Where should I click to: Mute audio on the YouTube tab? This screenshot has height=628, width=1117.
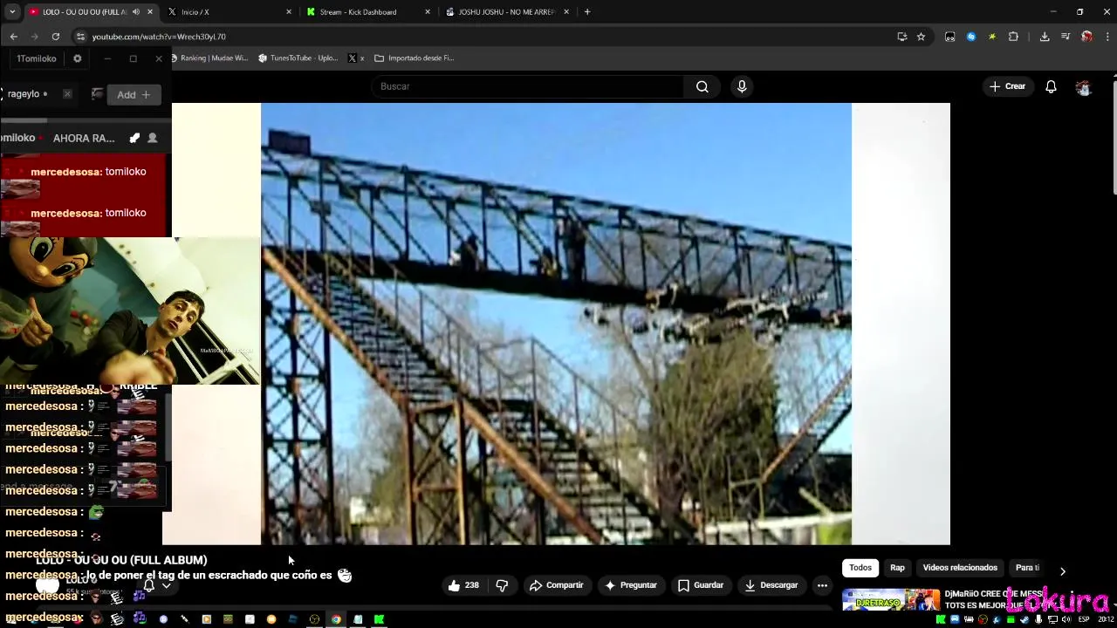click(134, 12)
